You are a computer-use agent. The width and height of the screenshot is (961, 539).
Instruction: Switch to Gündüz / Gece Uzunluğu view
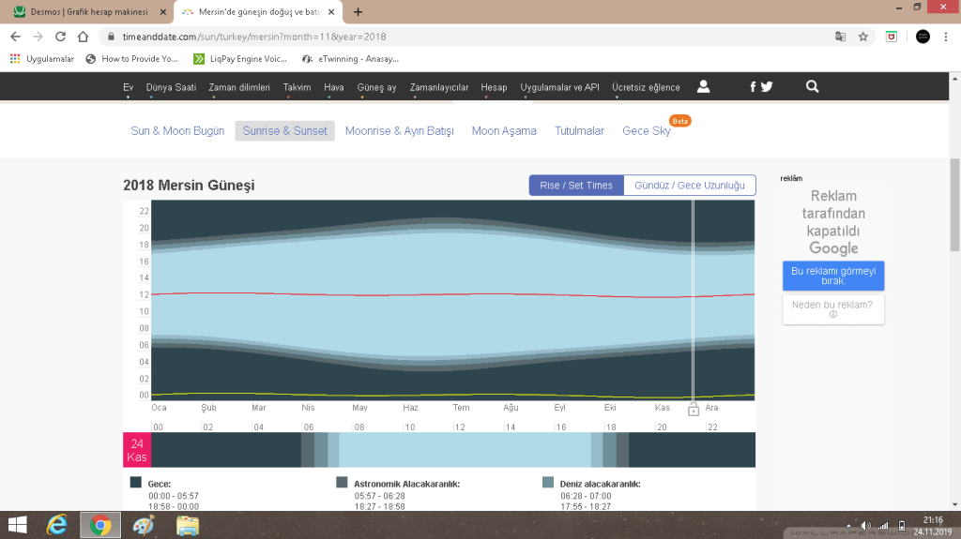tap(689, 185)
